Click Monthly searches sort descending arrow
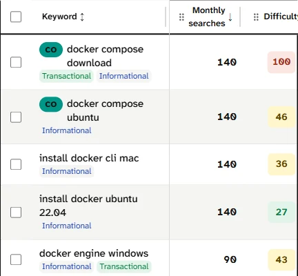 tap(230, 17)
